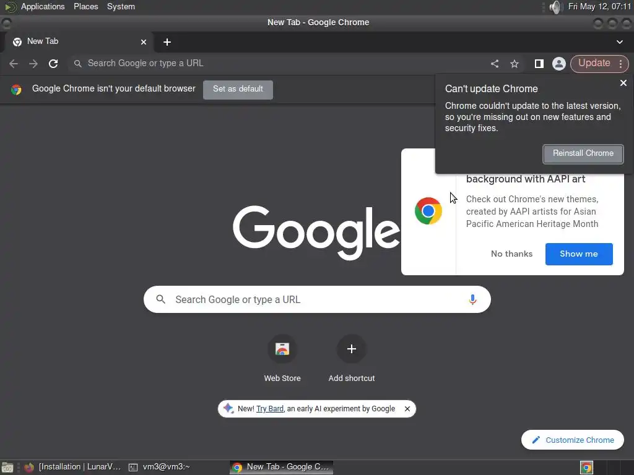Viewport: 634px width, 475px height.
Task: Click Reinstall Chrome button
Action: tap(583, 154)
